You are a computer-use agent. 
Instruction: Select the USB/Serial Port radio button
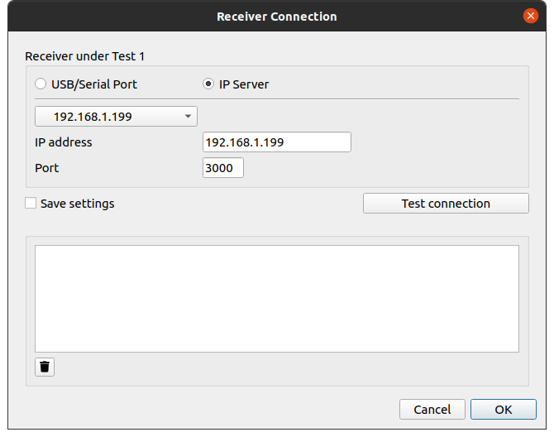(x=41, y=84)
